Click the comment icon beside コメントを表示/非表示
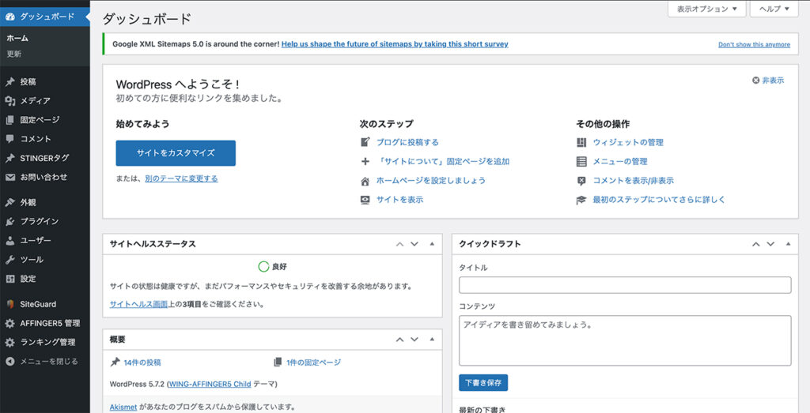This screenshot has height=413, width=810. click(581, 181)
